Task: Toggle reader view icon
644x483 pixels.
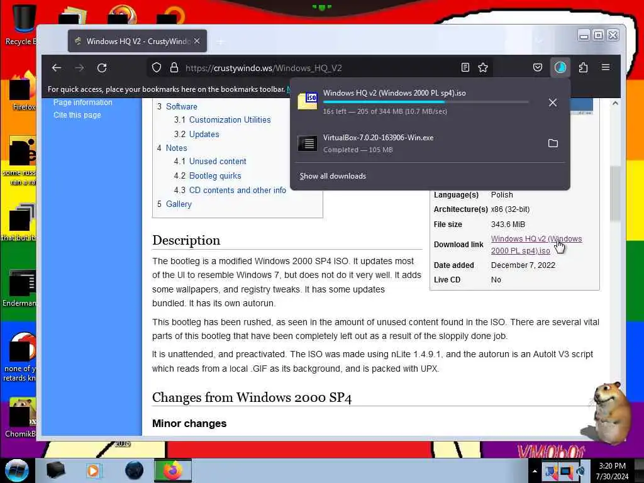Action: point(465,68)
